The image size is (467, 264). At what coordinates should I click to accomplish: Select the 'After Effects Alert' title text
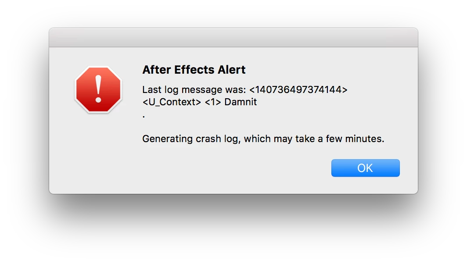(194, 70)
